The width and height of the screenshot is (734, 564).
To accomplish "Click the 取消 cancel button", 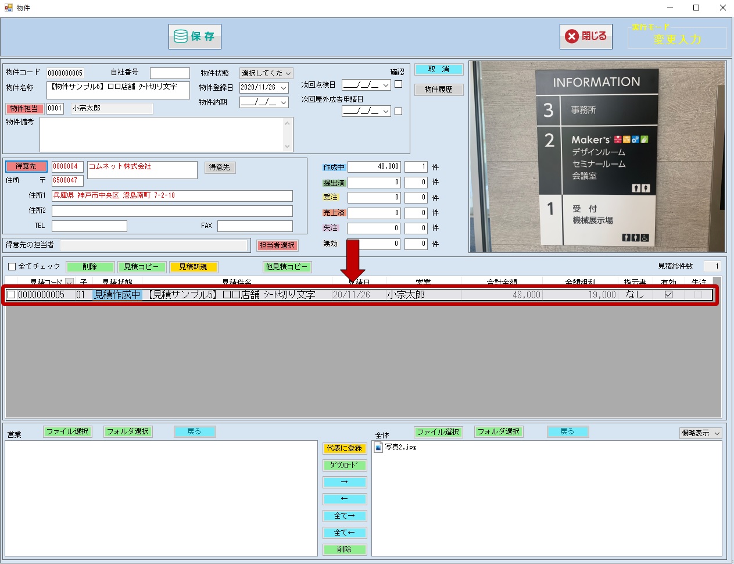I will [x=439, y=70].
